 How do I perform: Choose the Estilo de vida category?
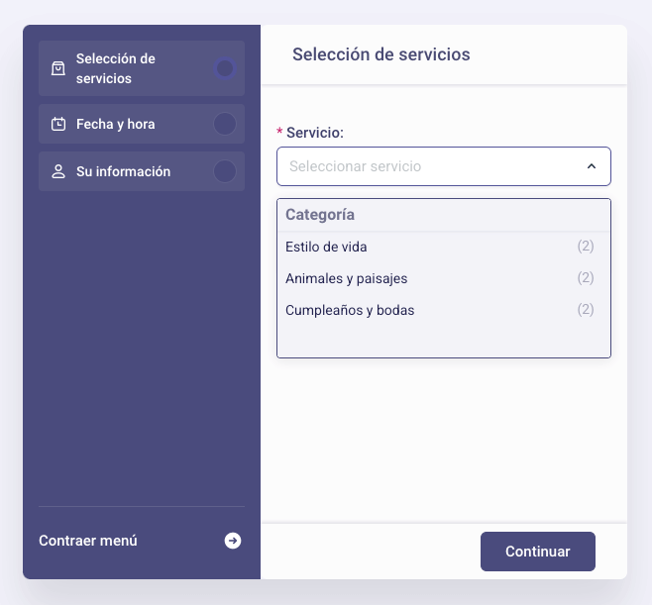click(444, 247)
